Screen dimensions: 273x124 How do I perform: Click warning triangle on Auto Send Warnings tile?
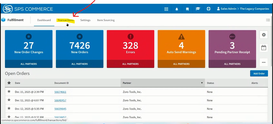pyautogui.click(x=181, y=36)
